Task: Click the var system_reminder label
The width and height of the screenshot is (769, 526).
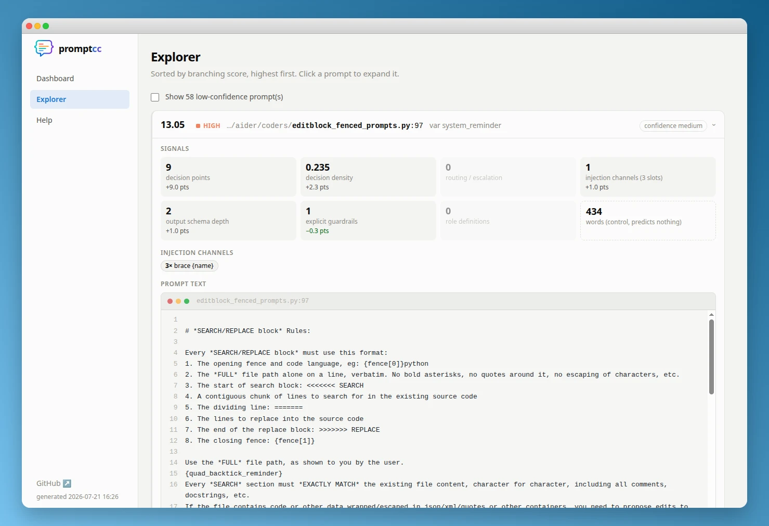Action: [465, 125]
